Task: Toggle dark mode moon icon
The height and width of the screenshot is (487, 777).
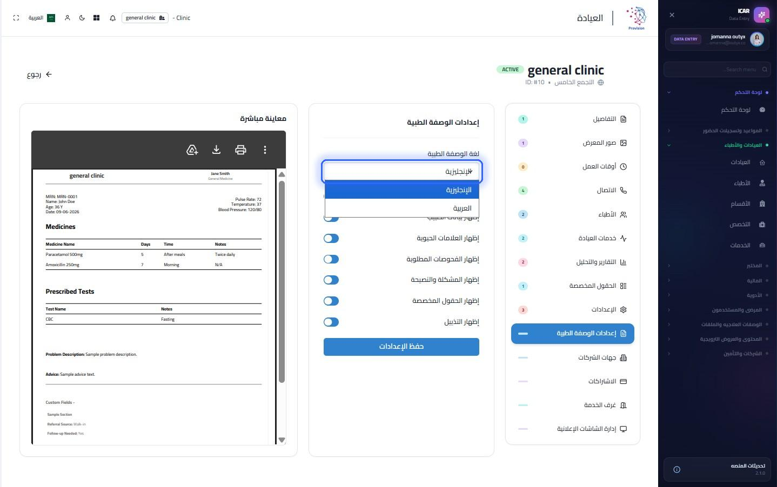Action: 82,18
